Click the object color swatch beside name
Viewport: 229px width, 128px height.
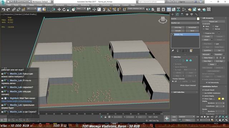tap(198, 19)
